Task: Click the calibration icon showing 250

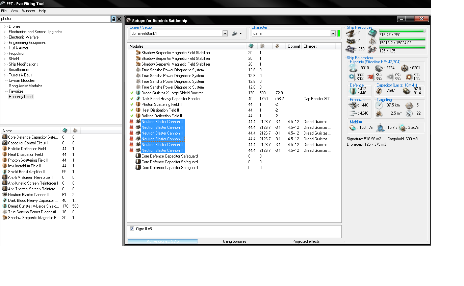Action: click(x=351, y=49)
